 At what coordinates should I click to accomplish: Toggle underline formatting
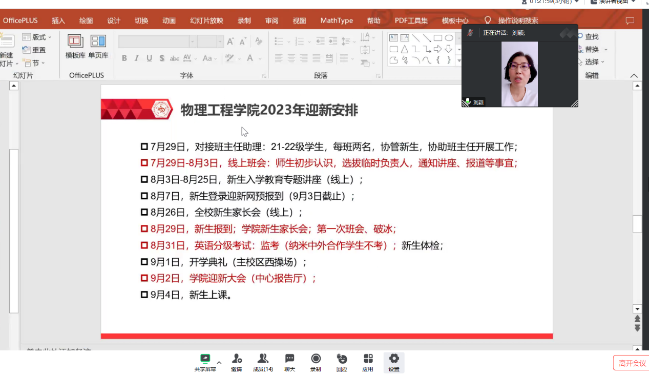[x=149, y=58]
